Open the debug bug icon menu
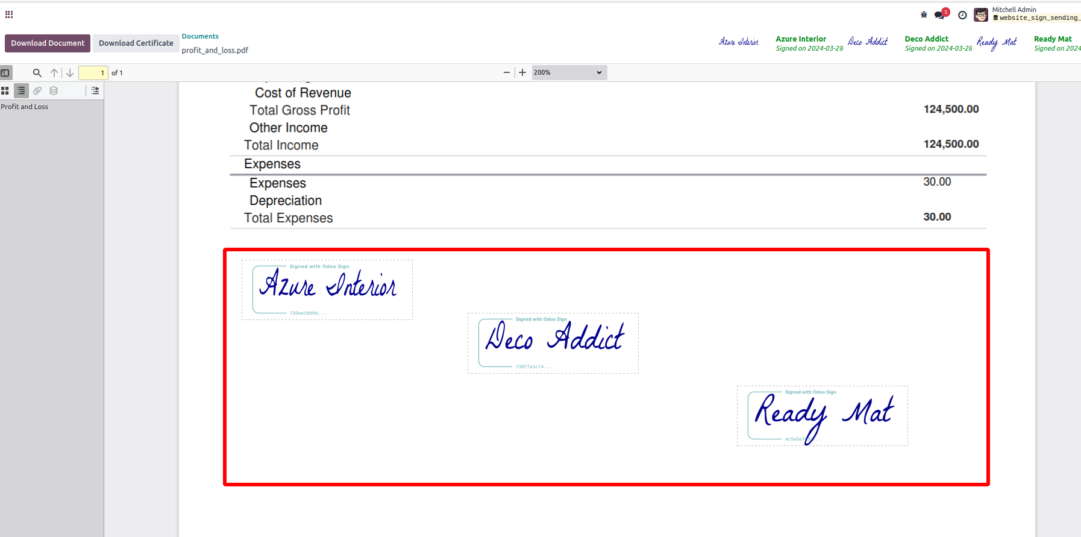 (x=924, y=15)
